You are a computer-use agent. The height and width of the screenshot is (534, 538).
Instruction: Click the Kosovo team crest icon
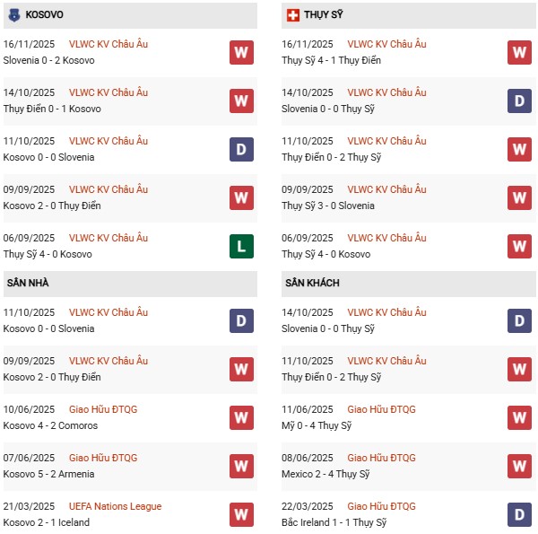click(15, 15)
